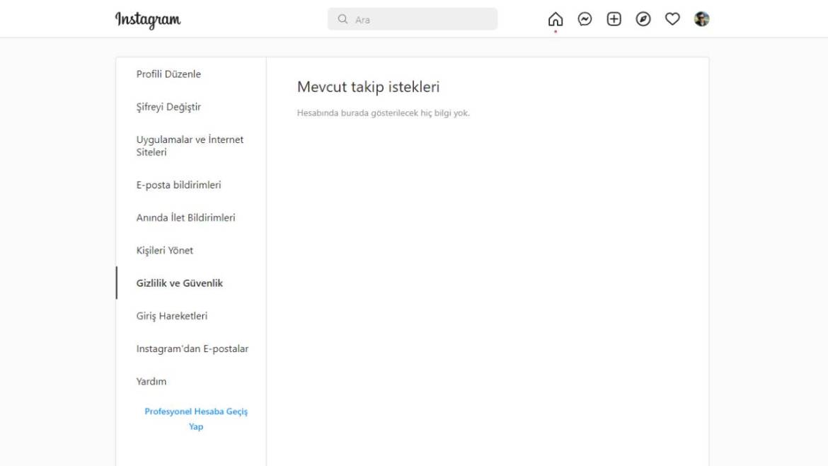The image size is (828, 466).
Task: Open Profili Düzenle settings
Action: click(x=168, y=74)
